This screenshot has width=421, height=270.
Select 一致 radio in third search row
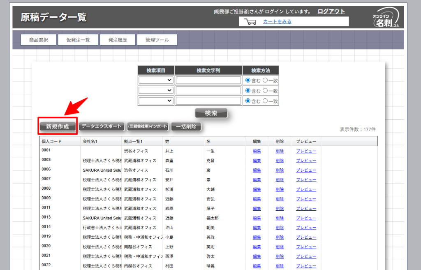(x=265, y=101)
